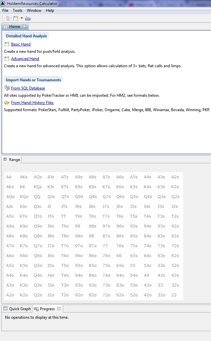Click the New Hand toolbar icon
This screenshot has height=341, width=211.
coord(16,18)
